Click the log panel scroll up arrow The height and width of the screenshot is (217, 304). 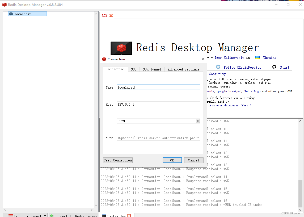tap(300, 121)
